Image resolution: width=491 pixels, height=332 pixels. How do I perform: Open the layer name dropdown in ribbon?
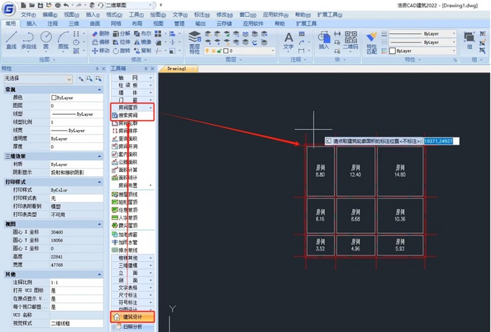tap(240, 51)
